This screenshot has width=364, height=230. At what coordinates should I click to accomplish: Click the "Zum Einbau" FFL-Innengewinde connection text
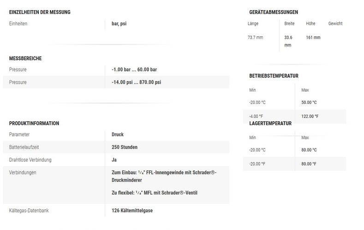coord(164,172)
